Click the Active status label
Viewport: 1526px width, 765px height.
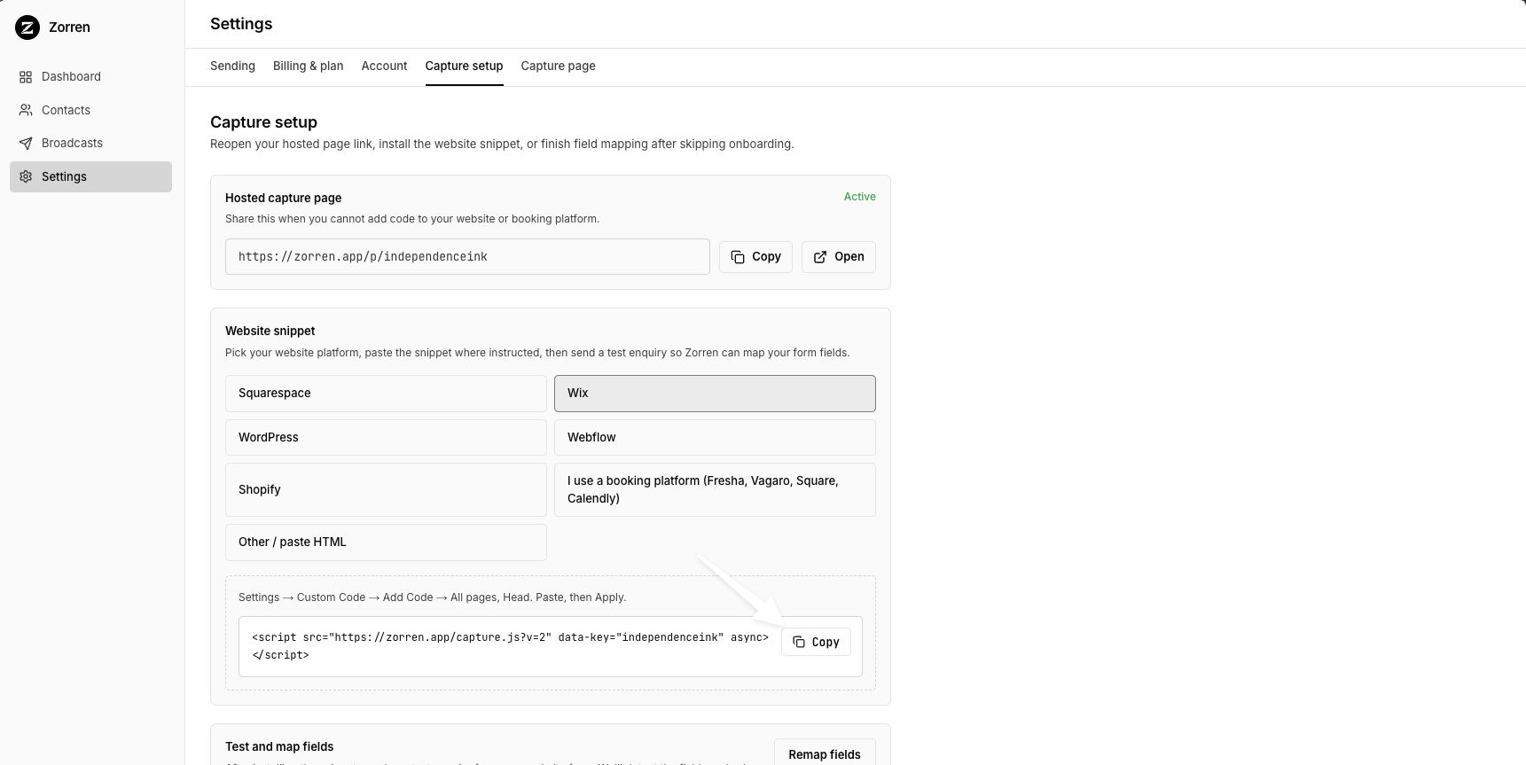tap(859, 197)
